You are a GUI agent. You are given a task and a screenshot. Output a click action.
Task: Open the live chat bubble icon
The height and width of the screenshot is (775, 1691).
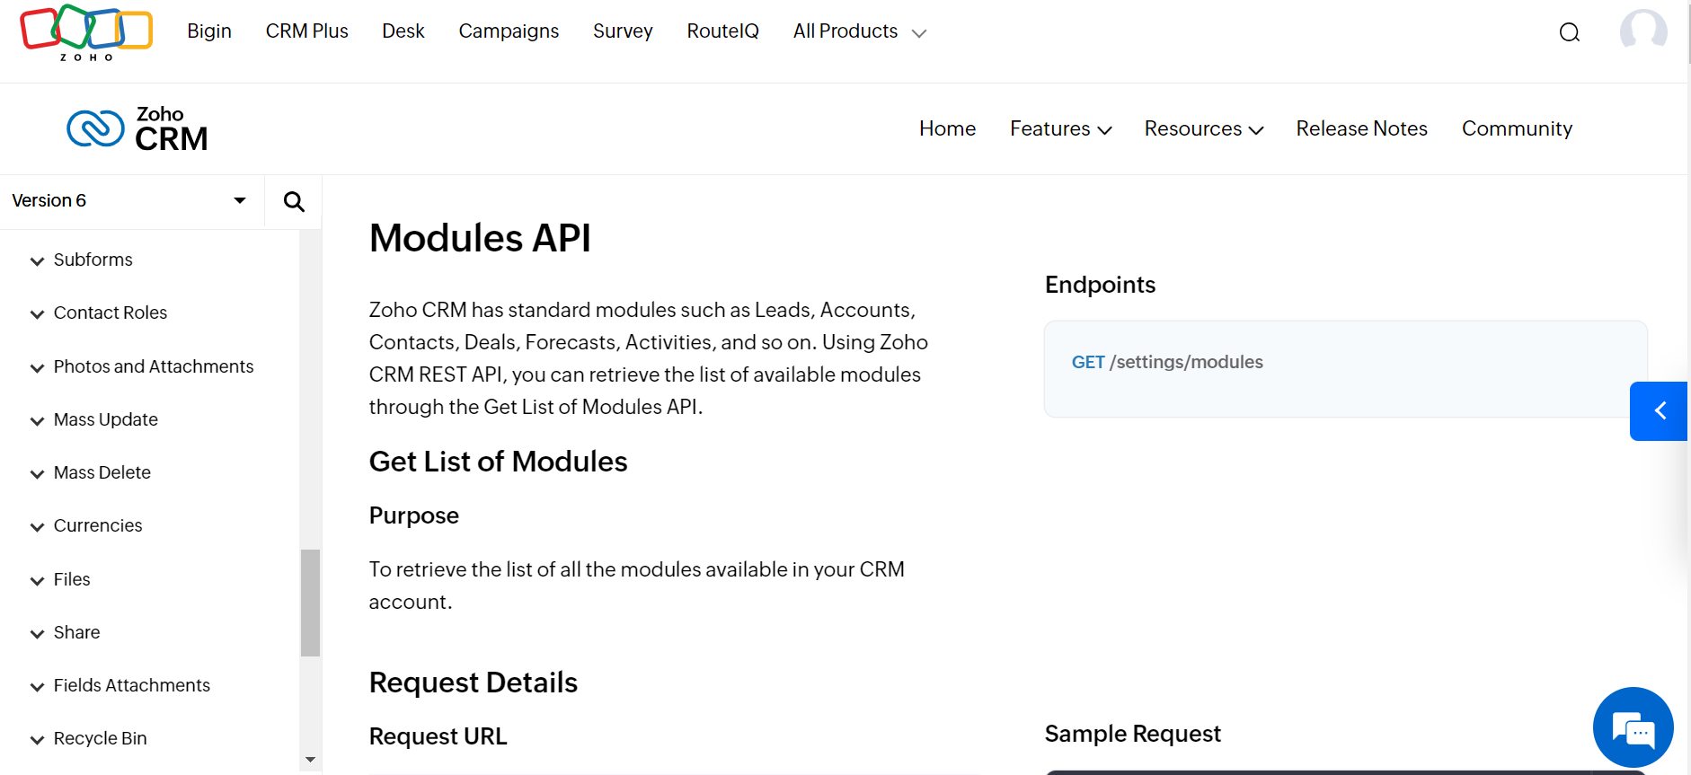(x=1633, y=727)
